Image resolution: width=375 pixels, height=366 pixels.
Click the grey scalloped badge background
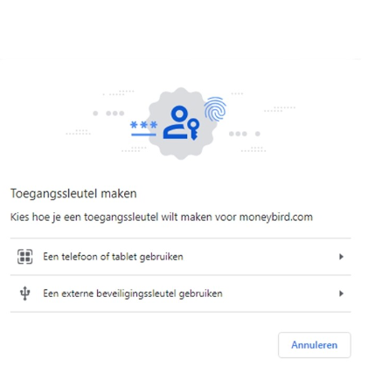point(181,123)
